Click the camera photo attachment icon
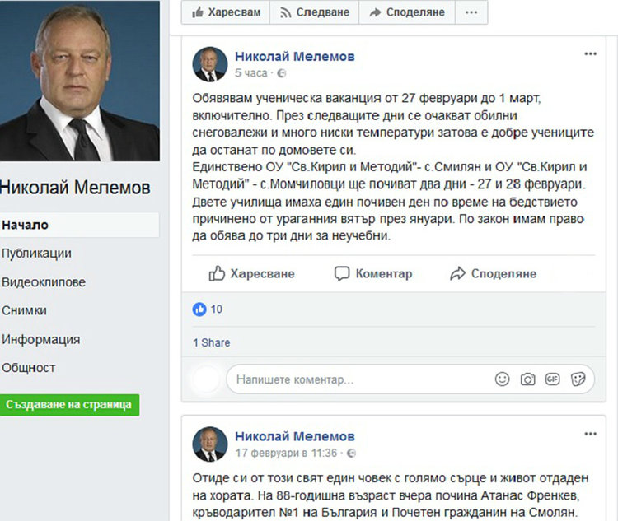618x521 pixels. [527, 379]
